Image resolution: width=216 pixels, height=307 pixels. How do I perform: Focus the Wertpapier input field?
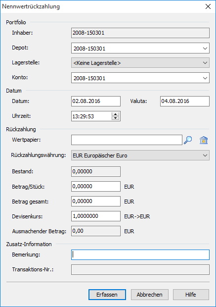(127, 140)
